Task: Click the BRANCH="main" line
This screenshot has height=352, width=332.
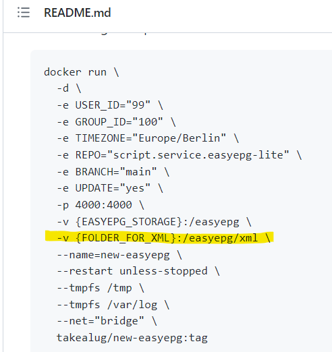Action: (113, 172)
